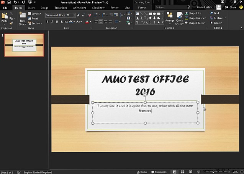Align text right
This screenshot has height=174, width=244.
[x=105, y=21]
